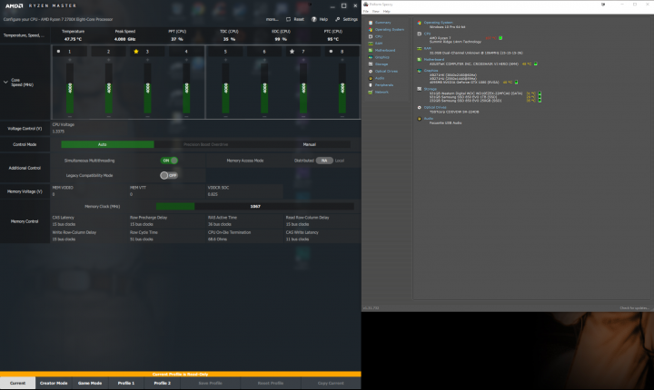Switch to Game Mode tab
Image resolution: width=654 pixels, height=390 pixels.
[90, 384]
